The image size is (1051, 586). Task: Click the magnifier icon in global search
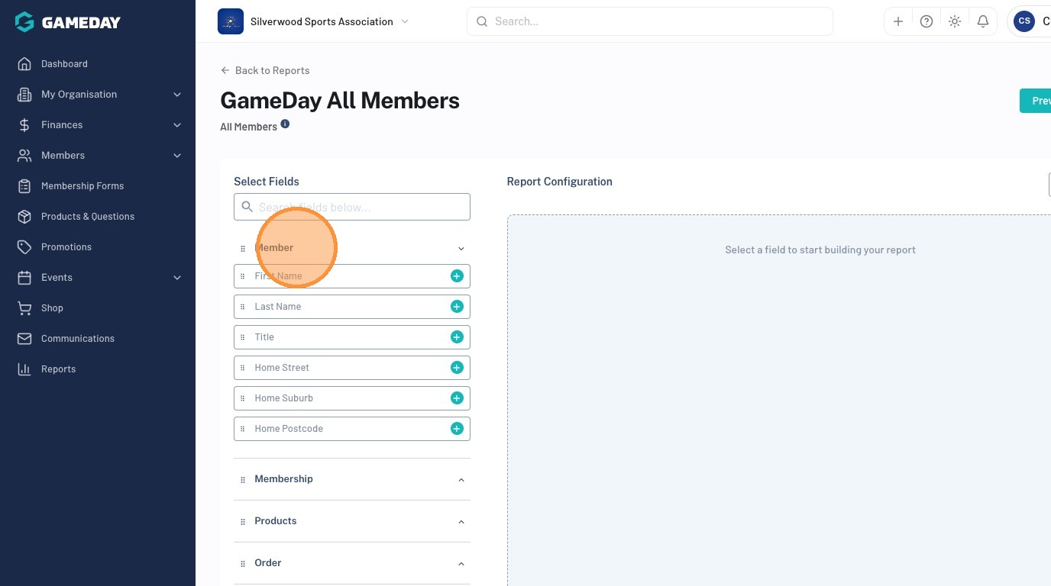[x=482, y=21]
